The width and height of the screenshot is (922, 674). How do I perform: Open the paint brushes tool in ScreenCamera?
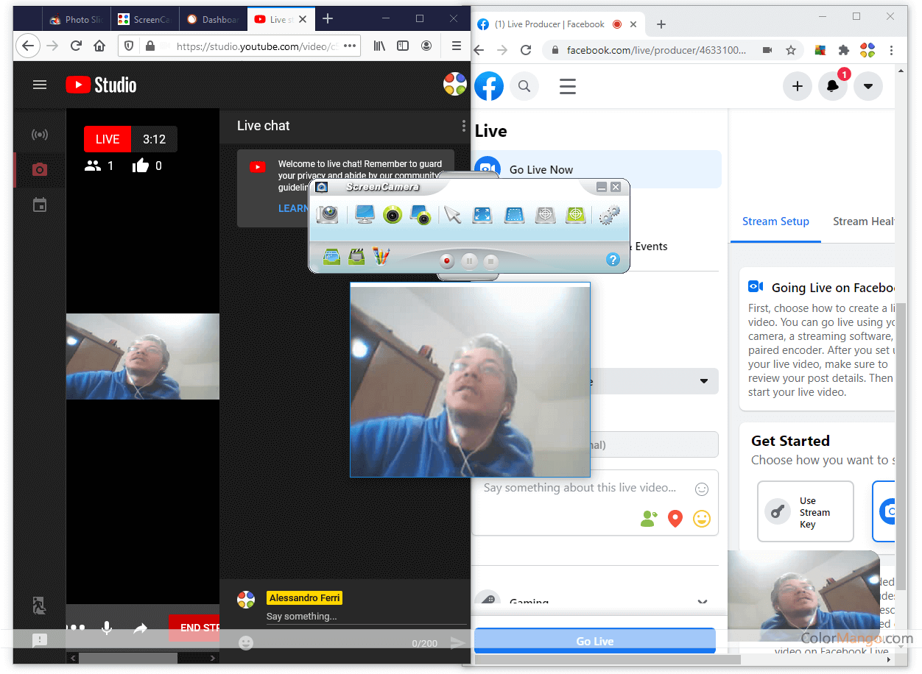click(x=381, y=257)
